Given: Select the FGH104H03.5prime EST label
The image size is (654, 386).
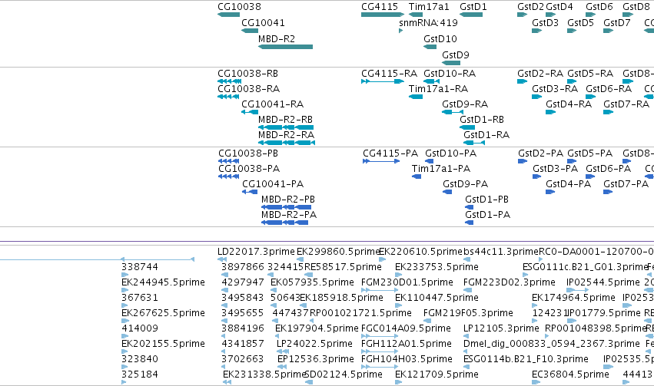Looking at the screenshot, I should pos(407,360).
